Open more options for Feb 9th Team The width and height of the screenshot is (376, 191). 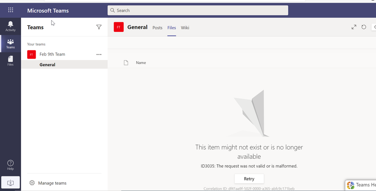coord(99,54)
